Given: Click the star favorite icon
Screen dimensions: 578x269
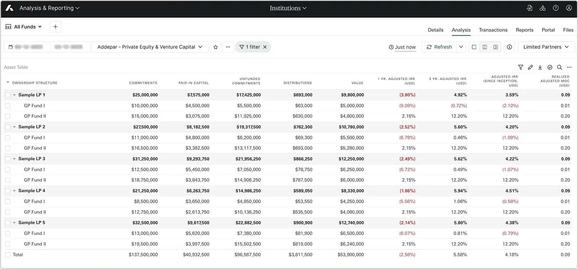Looking at the screenshot, I should (215, 47).
